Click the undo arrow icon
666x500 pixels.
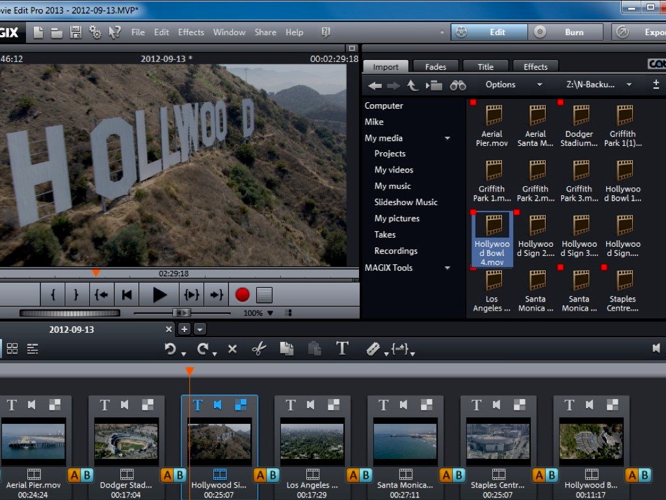tap(170, 349)
